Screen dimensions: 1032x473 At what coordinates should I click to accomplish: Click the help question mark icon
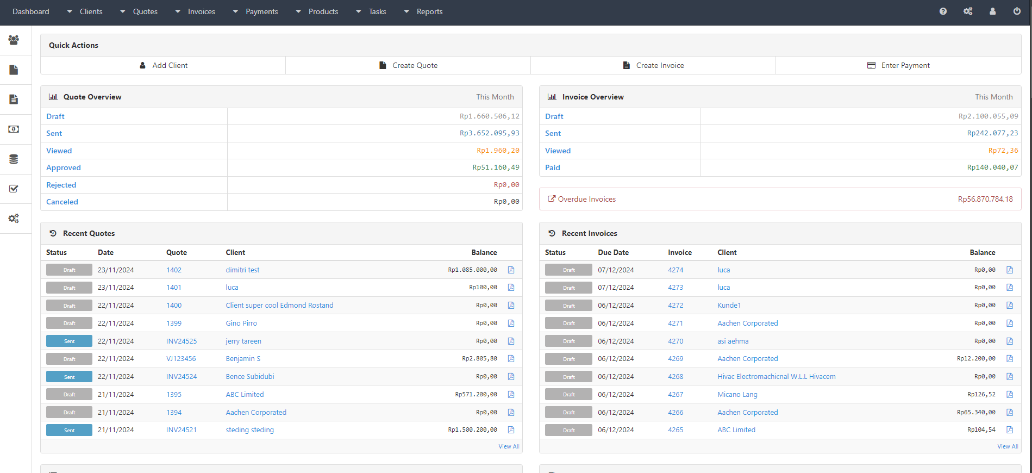coord(943,11)
